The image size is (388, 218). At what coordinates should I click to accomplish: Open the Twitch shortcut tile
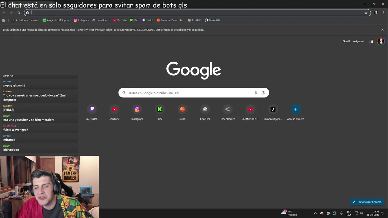92,112
